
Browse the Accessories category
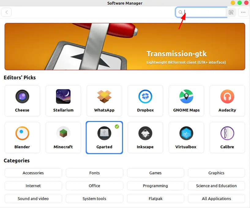tap(33, 173)
